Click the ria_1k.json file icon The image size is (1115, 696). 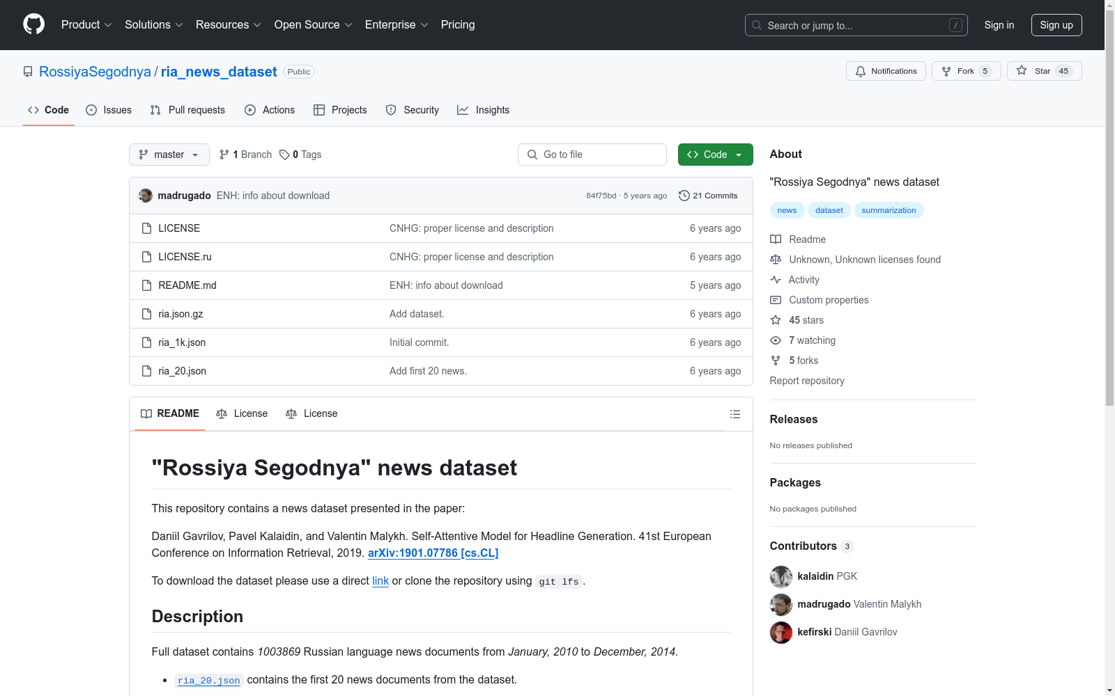click(x=146, y=342)
